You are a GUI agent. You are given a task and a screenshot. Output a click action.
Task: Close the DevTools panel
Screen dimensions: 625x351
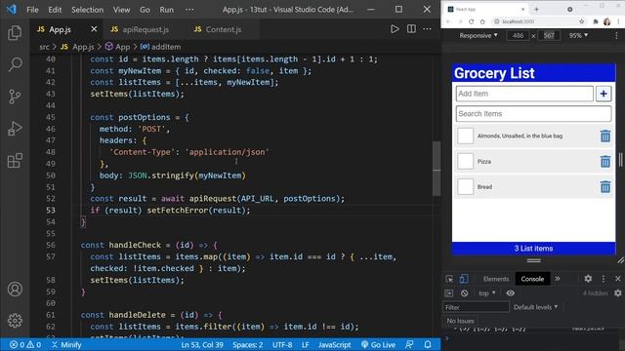coord(618,279)
